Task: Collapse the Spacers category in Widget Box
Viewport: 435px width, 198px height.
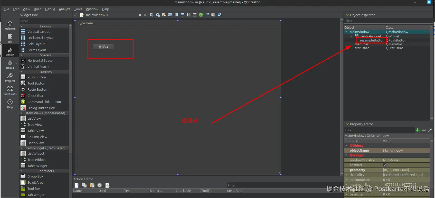Action: 22,55
